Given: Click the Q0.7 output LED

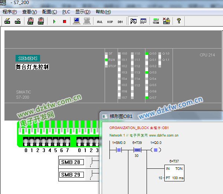Looking at the screenshot, I should (x=147, y=98).
